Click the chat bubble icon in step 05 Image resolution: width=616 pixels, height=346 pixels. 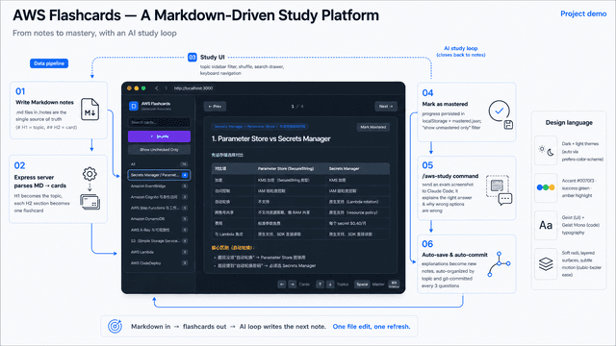click(x=505, y=199)
